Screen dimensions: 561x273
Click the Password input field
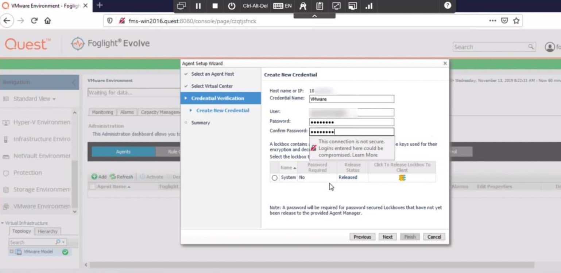point(352,122)
